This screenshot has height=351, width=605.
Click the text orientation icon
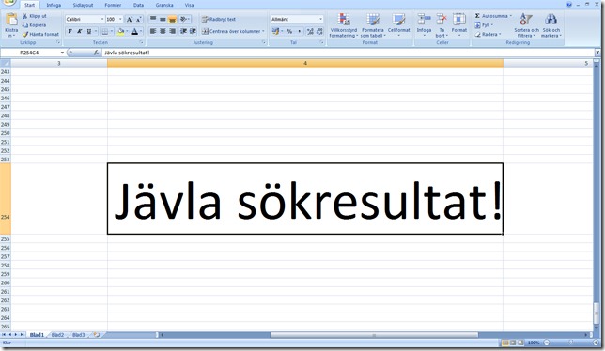184,19
